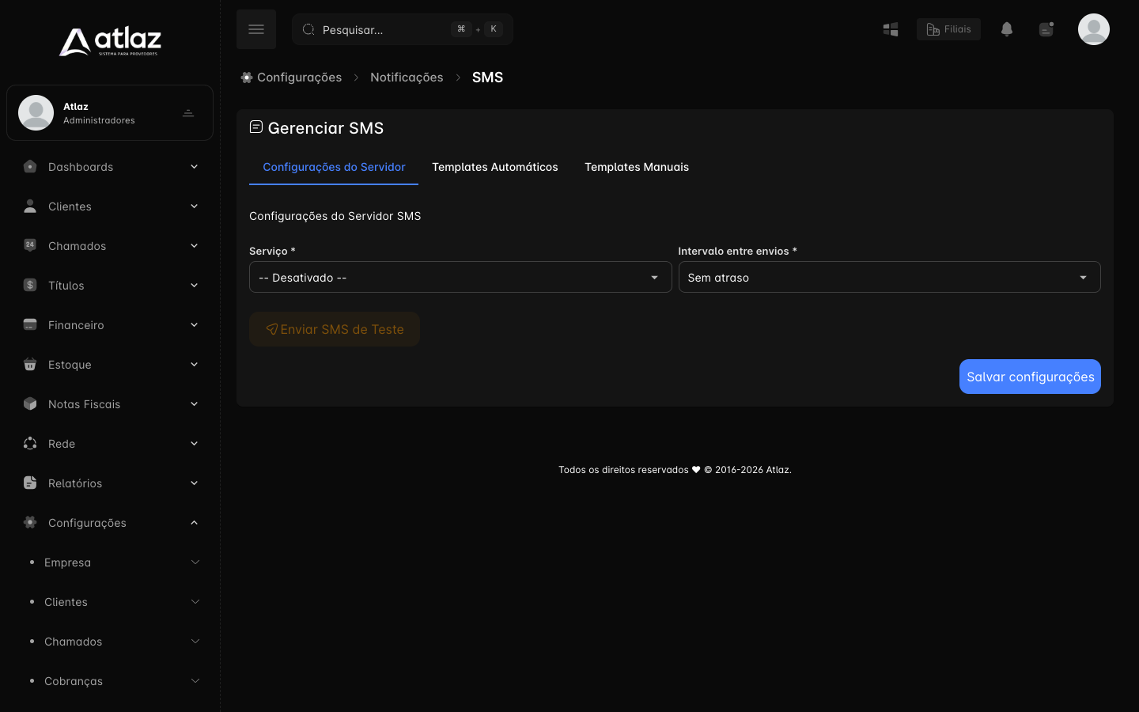Open the Atlaz Administradores profile card

[x=110, y=112]
